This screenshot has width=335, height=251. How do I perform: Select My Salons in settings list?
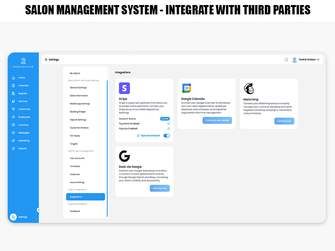tap(75, 73)
